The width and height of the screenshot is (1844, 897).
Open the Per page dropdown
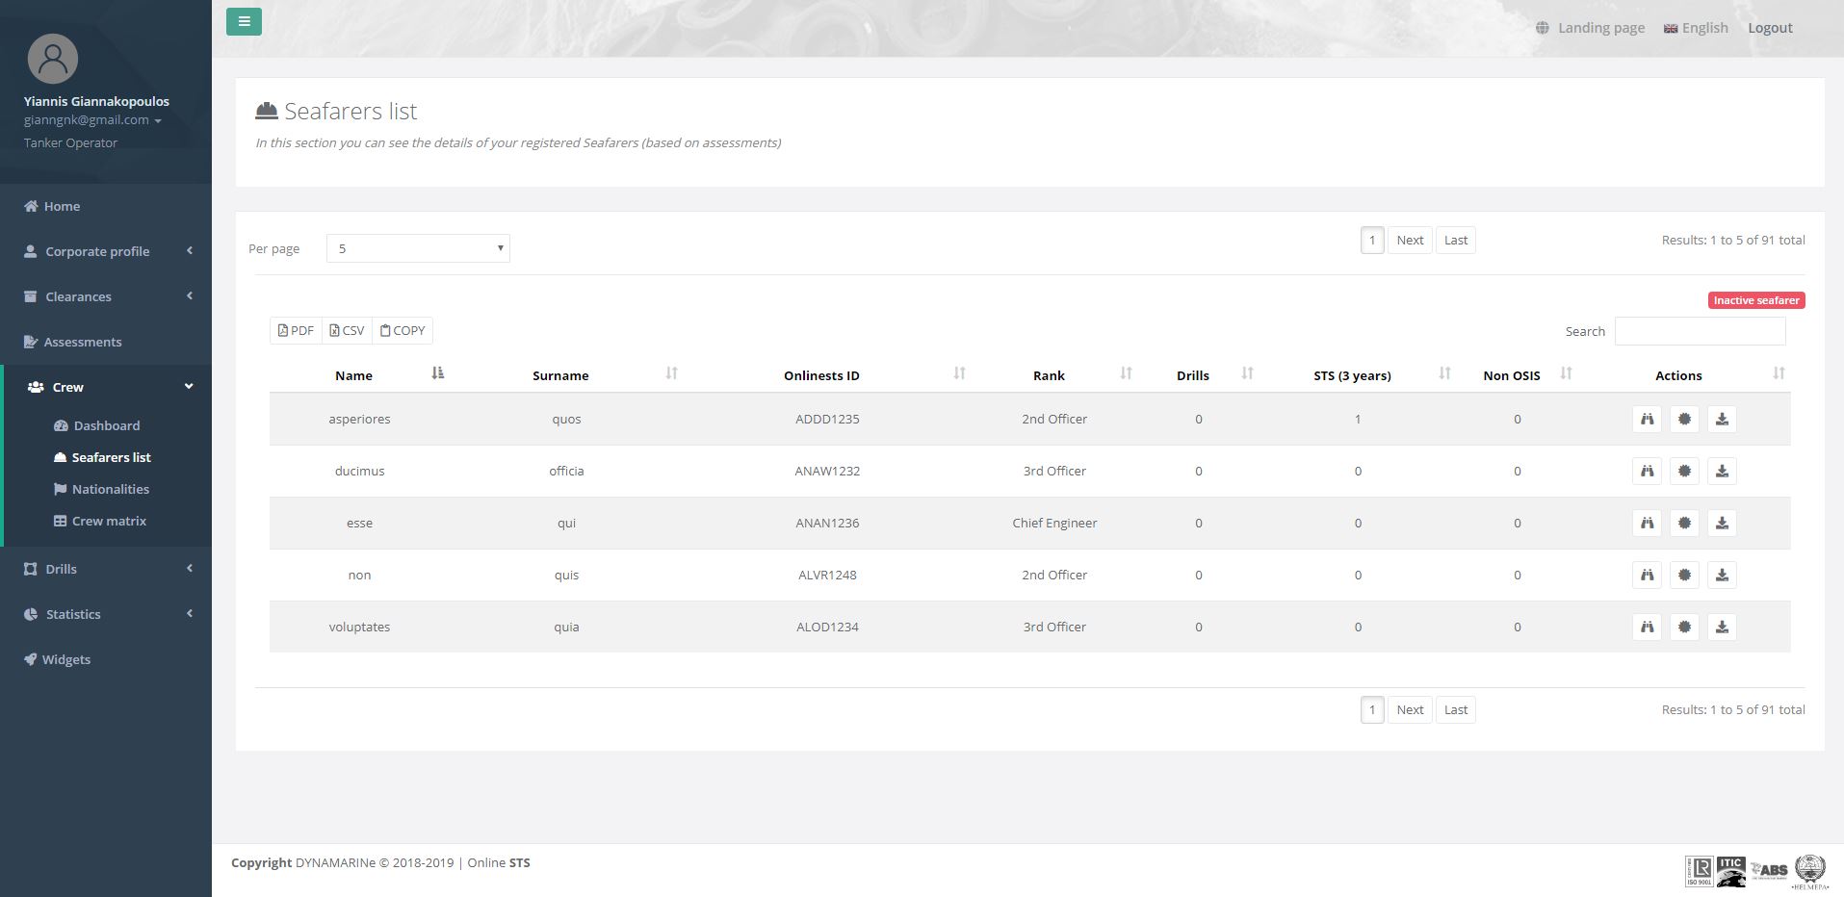click(418, 248)
